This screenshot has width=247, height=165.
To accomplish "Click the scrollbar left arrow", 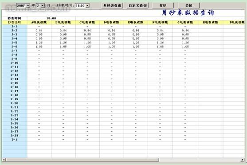I will click(4, 160).
